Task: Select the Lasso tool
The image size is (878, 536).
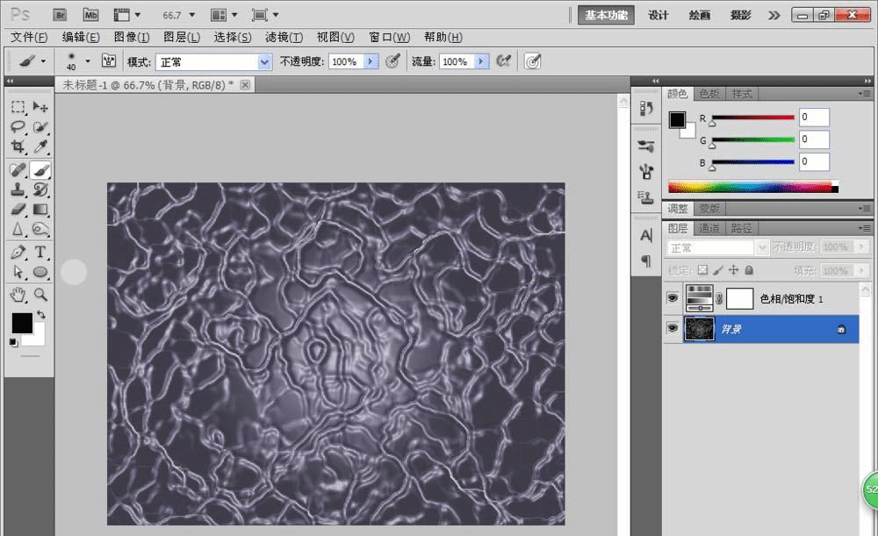Action: click(18, 126)
